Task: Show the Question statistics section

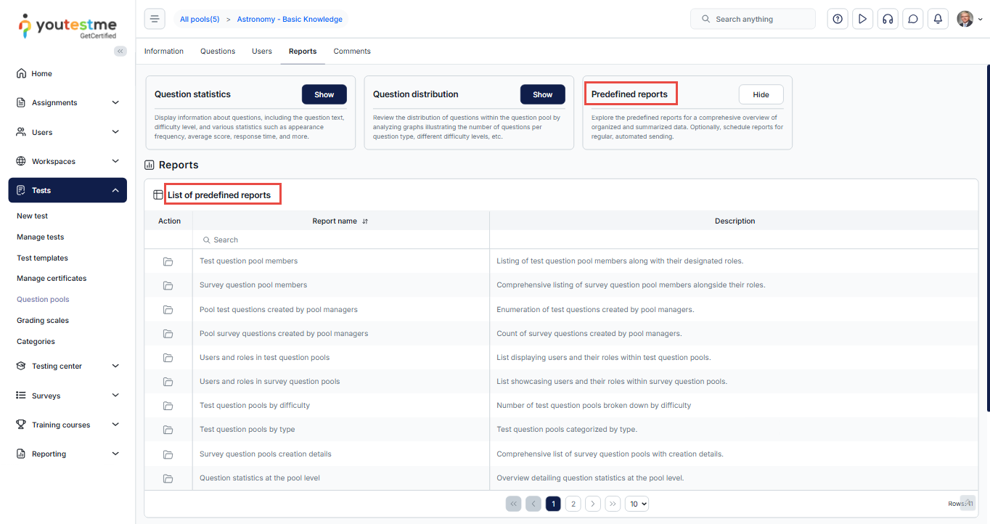Action: [324, 94]
